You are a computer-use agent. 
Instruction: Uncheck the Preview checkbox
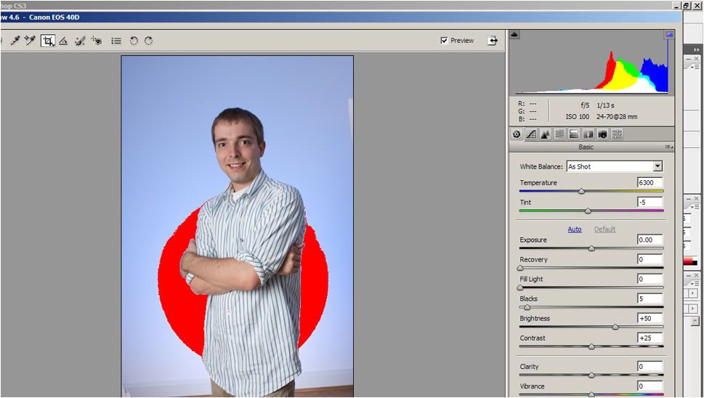click(x=444, y=41)
